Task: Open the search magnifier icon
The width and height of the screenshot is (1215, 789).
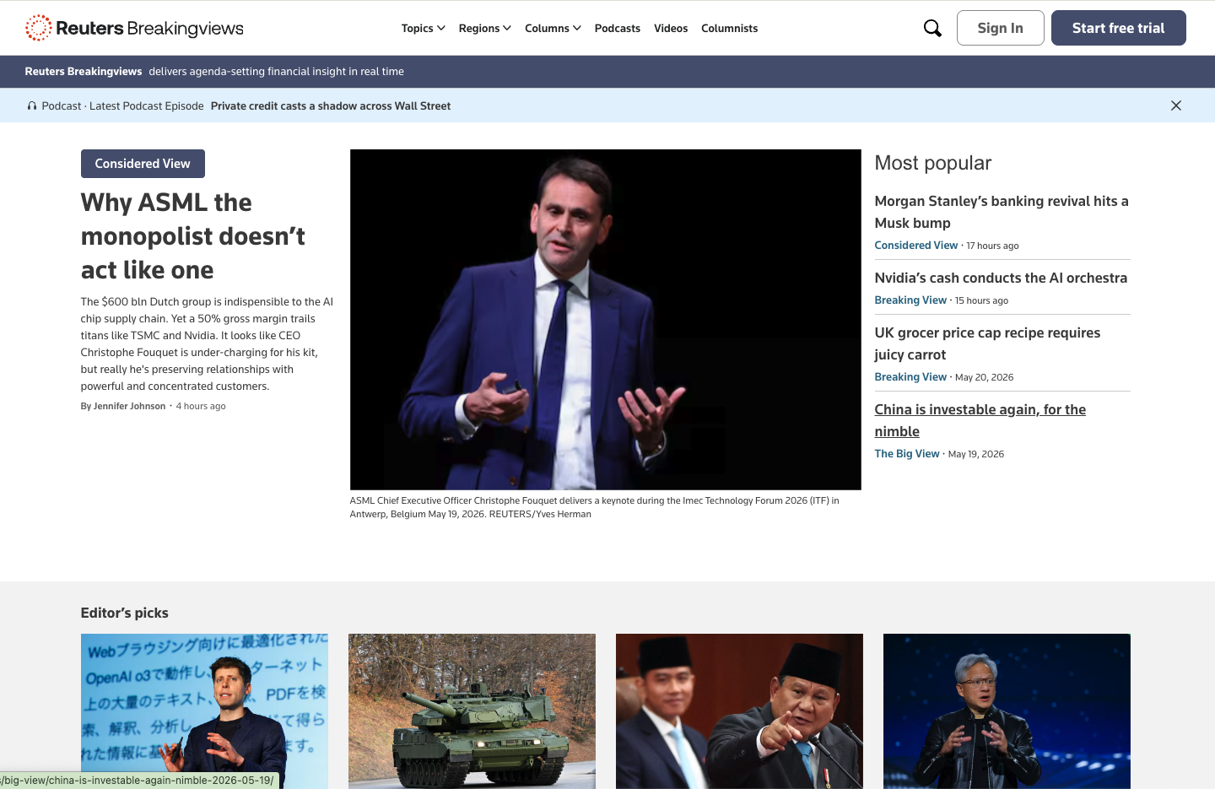Action: (932, 28)
